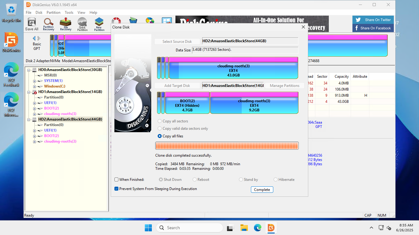Open the Tools menu
This screenshot has width=419, height=235.
69,13
